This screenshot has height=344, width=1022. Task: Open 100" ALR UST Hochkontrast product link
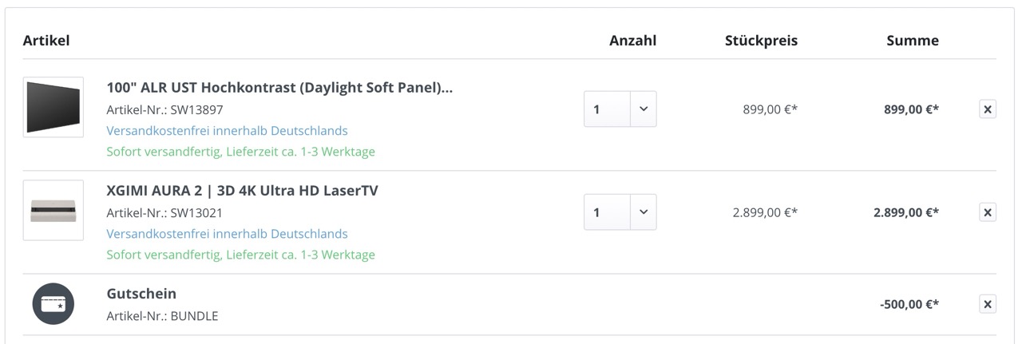279,87
